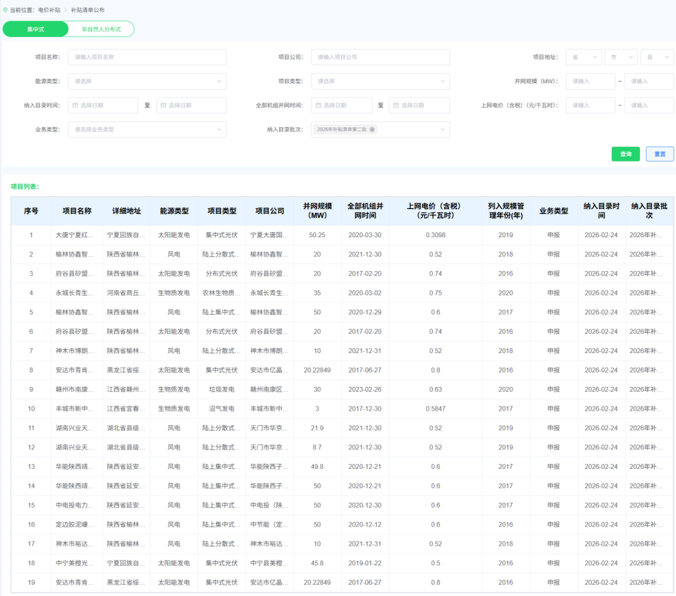Expand the 业务类型 selector
This screenshot has width=676, height=596.
(x=147, y=130)
